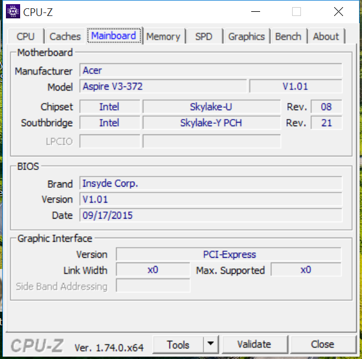362x359 pixels.
Task: Select the Mainboard tab
Action: (114, 36)
